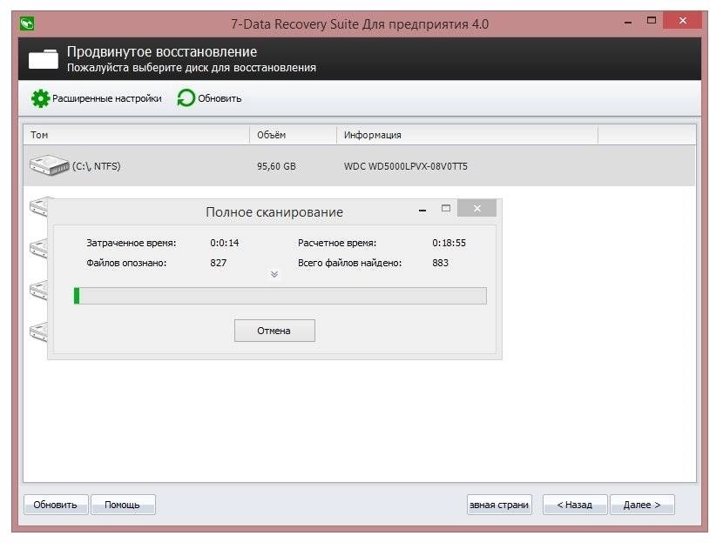Click the green refresh arrow icon
The width and height of the screenshot is (723, 549).
coord(186,98)
